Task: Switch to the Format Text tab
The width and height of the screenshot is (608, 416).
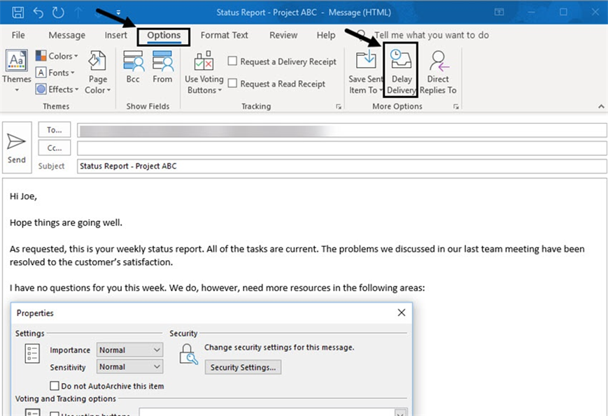Action: coord(224,35)
